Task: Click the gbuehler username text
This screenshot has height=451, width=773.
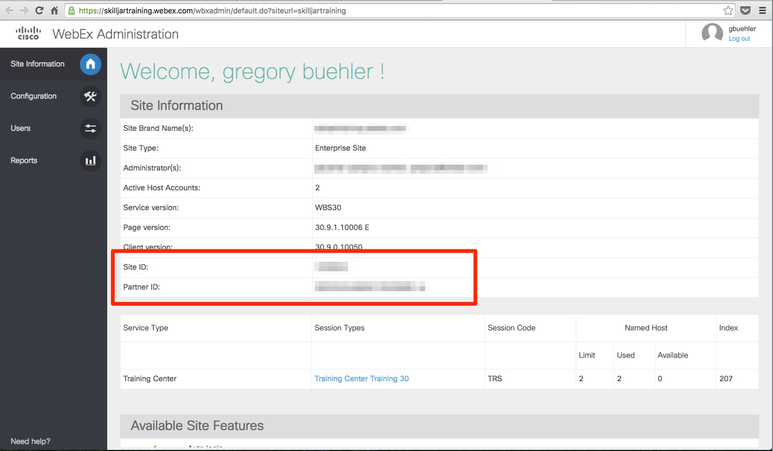Action: pos(742,29)
